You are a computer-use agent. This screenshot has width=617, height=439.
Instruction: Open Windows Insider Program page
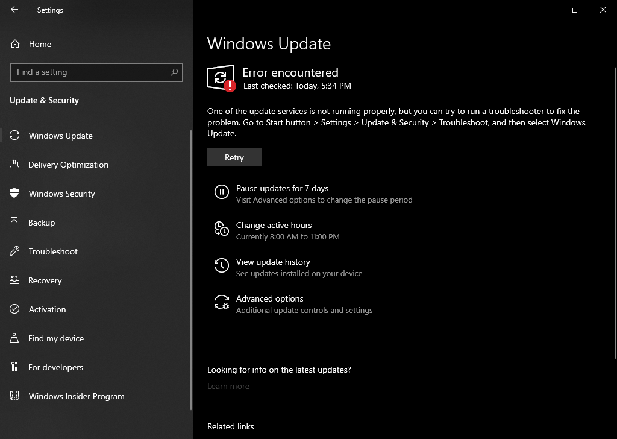pos(77,396)
